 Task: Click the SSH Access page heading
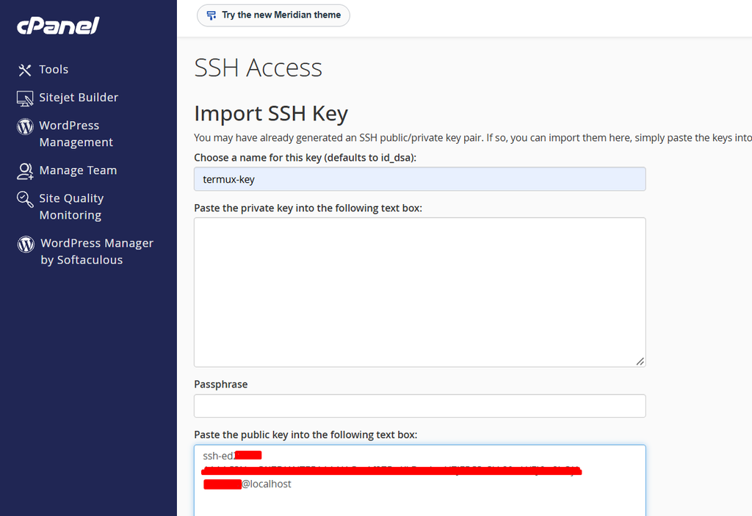(258, 68)
